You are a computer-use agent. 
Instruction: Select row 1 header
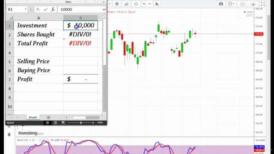click(9, 26)
